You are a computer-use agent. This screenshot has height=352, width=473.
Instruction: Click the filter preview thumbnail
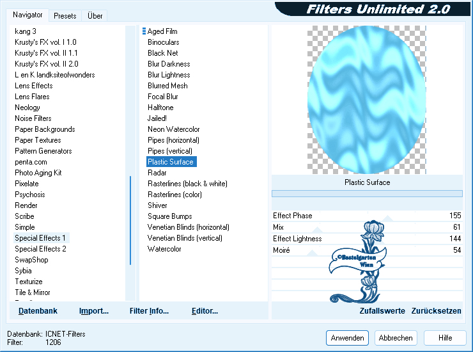pyautogui.click(x=367, y=100)
